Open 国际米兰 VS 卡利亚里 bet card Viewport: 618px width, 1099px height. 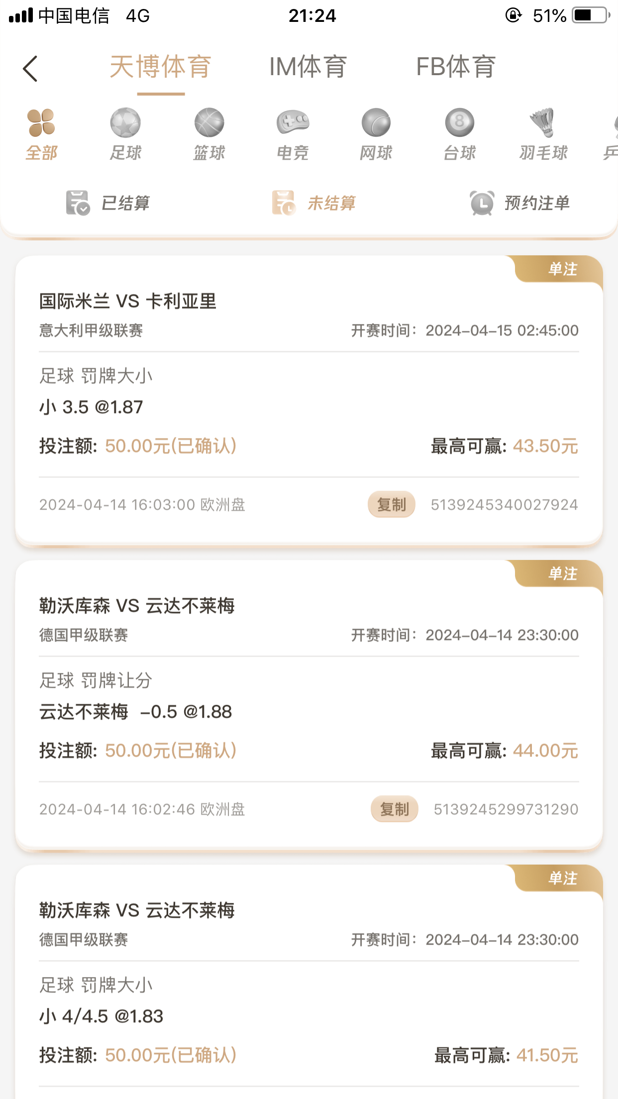click(128, 302)
